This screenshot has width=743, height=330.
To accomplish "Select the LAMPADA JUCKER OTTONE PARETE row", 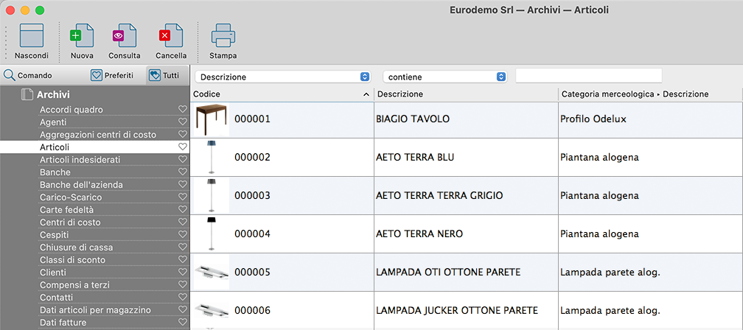I will coord(457,310).
